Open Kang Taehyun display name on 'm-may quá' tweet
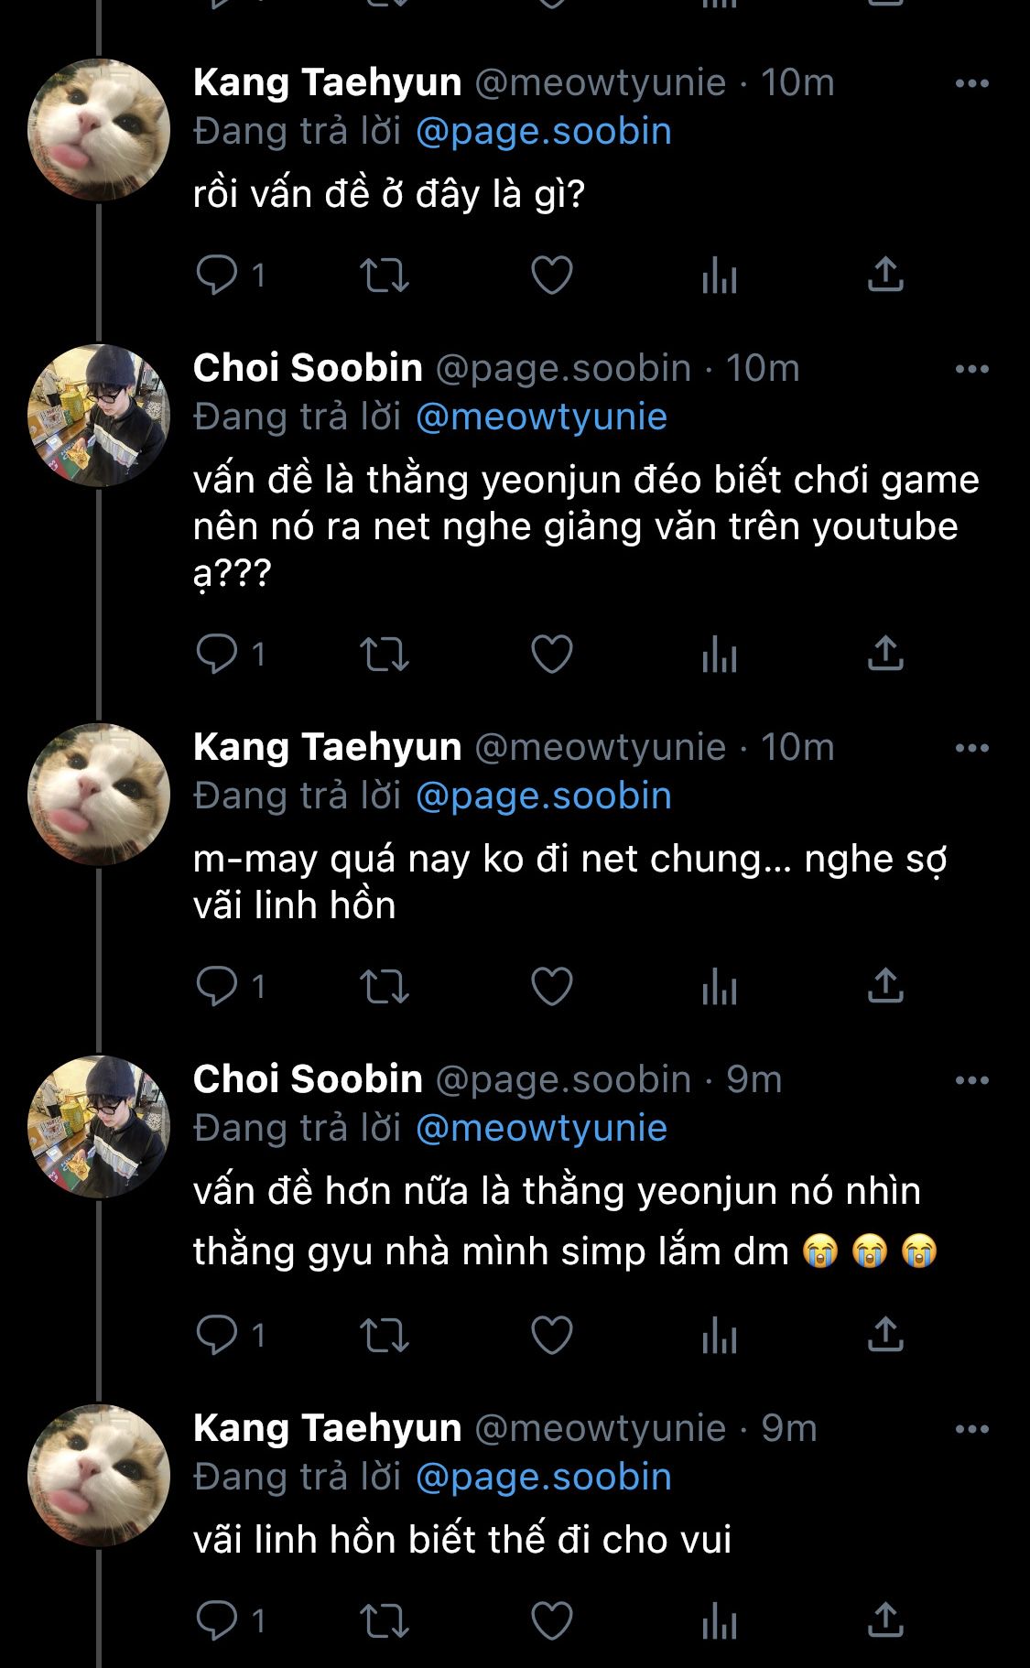Viewport: 1030px width, 1668px height. coord(327,747)
